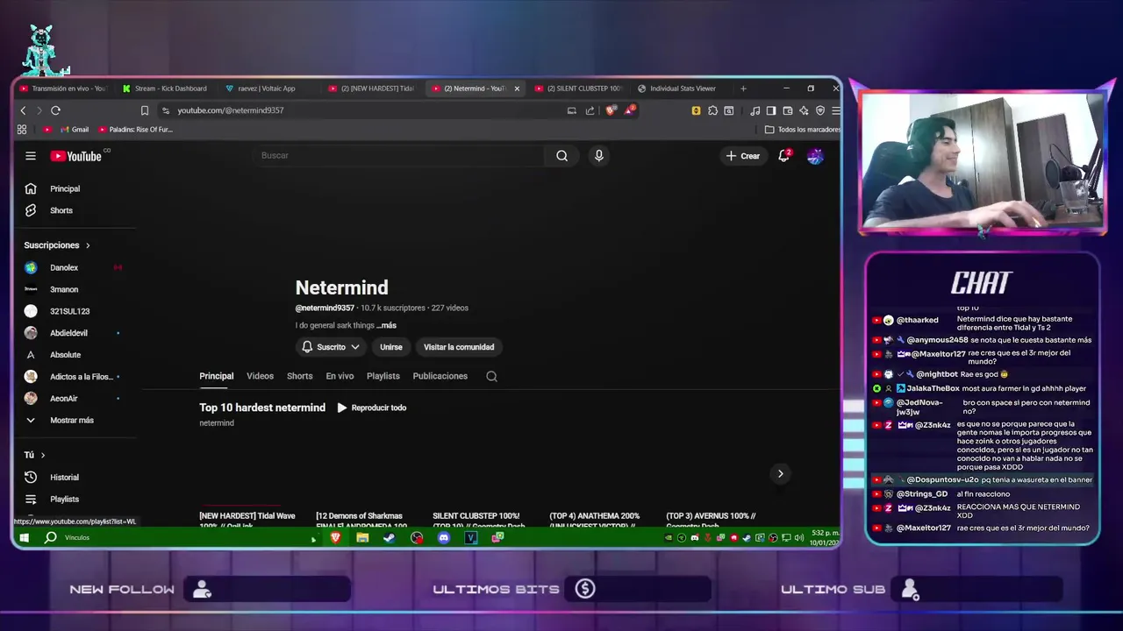Expand the Suscripciones section chevron
The width and height of the screenshot is (1123, 631).
pyautogui.click(x=88, y=245)
